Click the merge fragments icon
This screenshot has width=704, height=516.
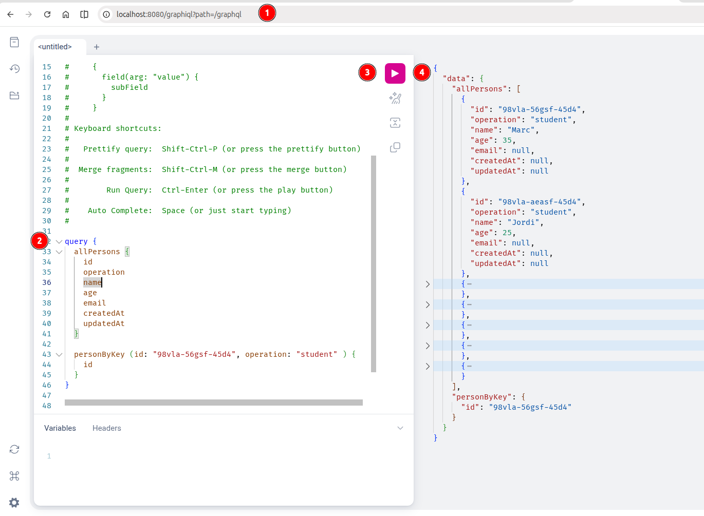tap(395, 123)
